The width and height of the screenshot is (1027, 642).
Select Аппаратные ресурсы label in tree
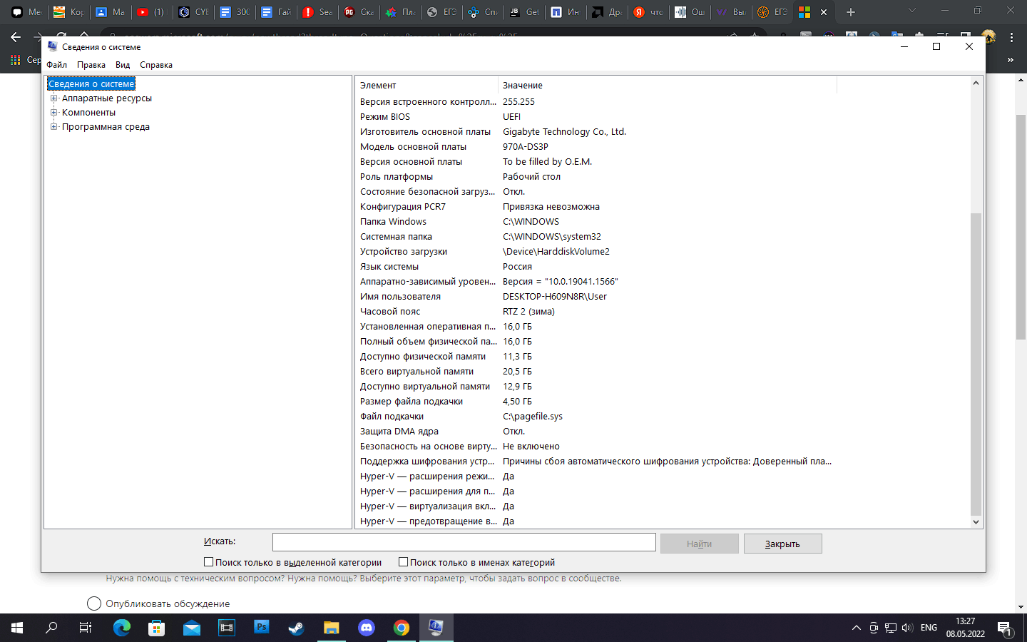coord(107,98)
